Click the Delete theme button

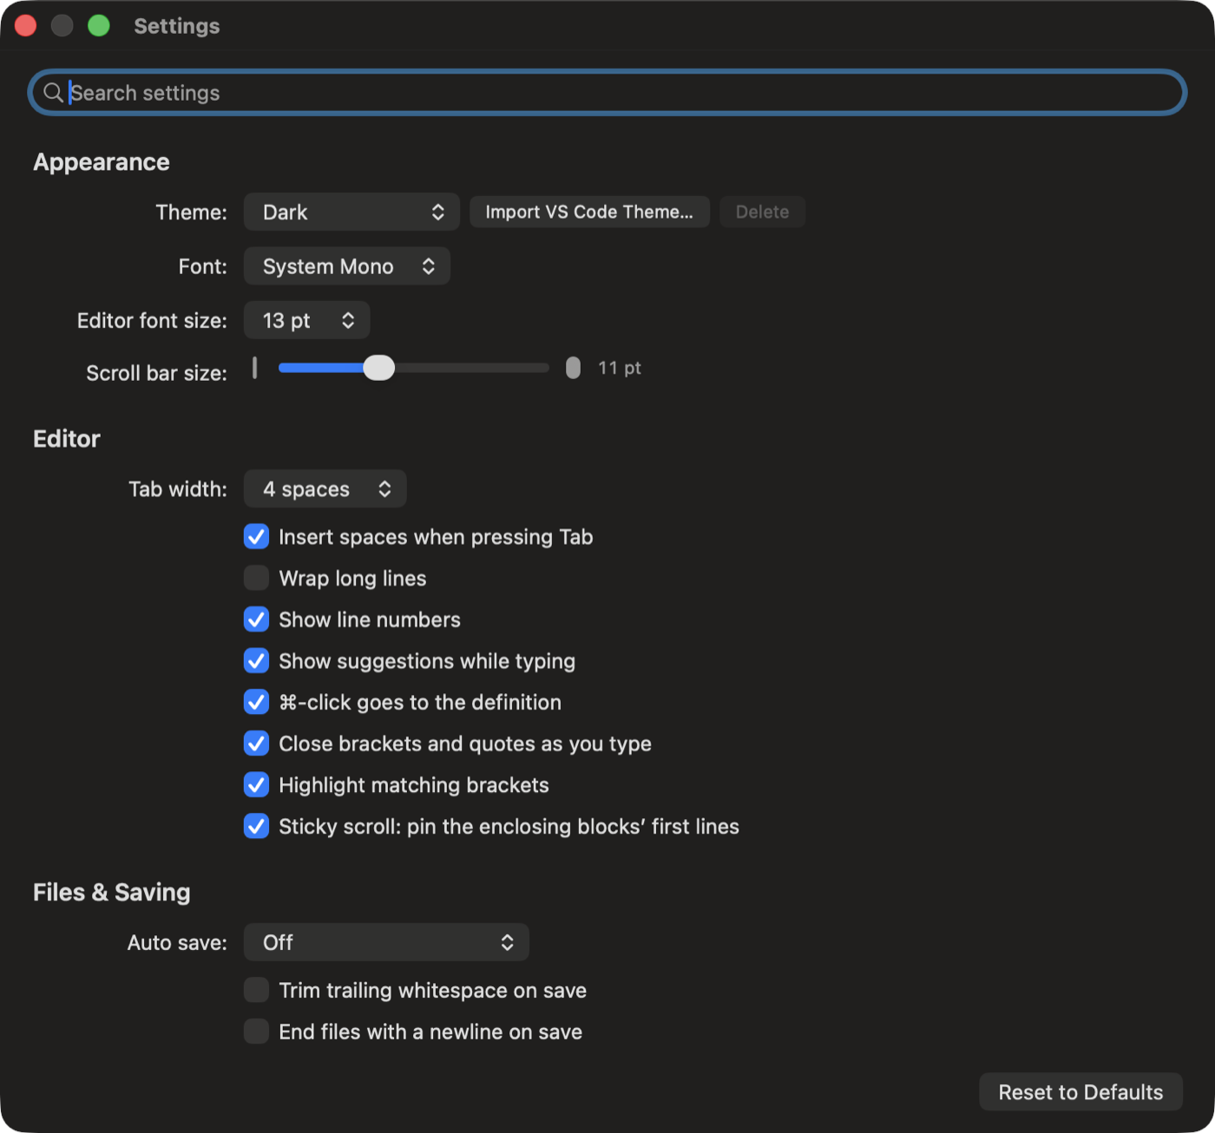763,212
